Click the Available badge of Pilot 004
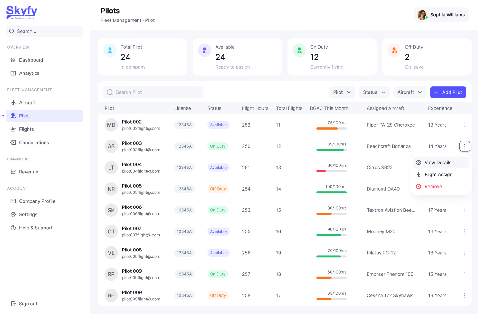The width and height of the screenshot is (478, 318). pos(219,168)
